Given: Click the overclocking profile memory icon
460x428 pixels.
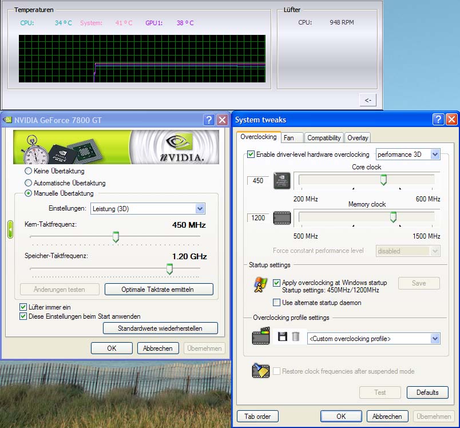Looking at the screenshot, I should click(261, 336).
